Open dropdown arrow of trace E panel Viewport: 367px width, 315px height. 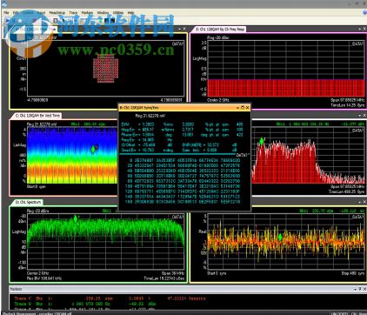[x=360, y=29]
